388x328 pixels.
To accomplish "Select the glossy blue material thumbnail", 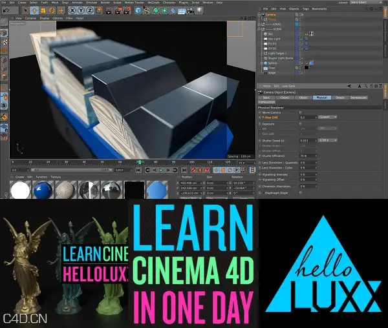I will [x=43, y=190].
